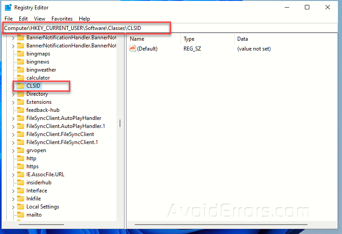Expand the Directory key
The image size is (342, 234).
tap(13, 94)
